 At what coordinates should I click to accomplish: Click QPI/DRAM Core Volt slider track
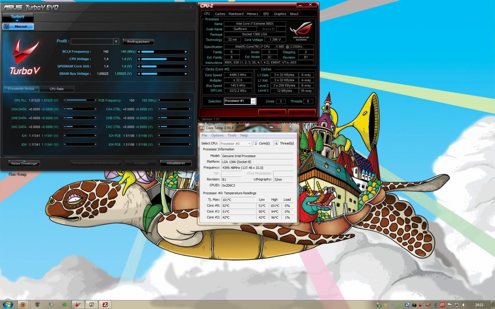tap(162, 66)
